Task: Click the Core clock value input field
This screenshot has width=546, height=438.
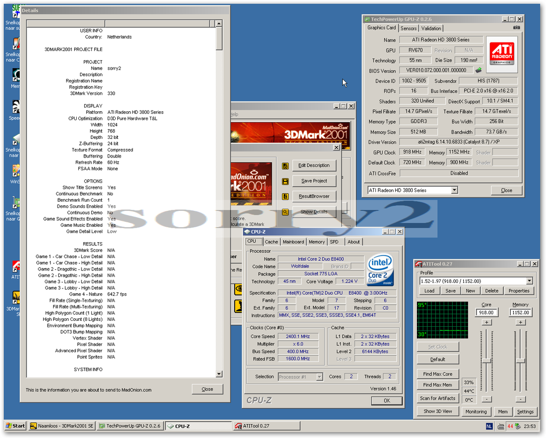Action: (x=486, y=313)
